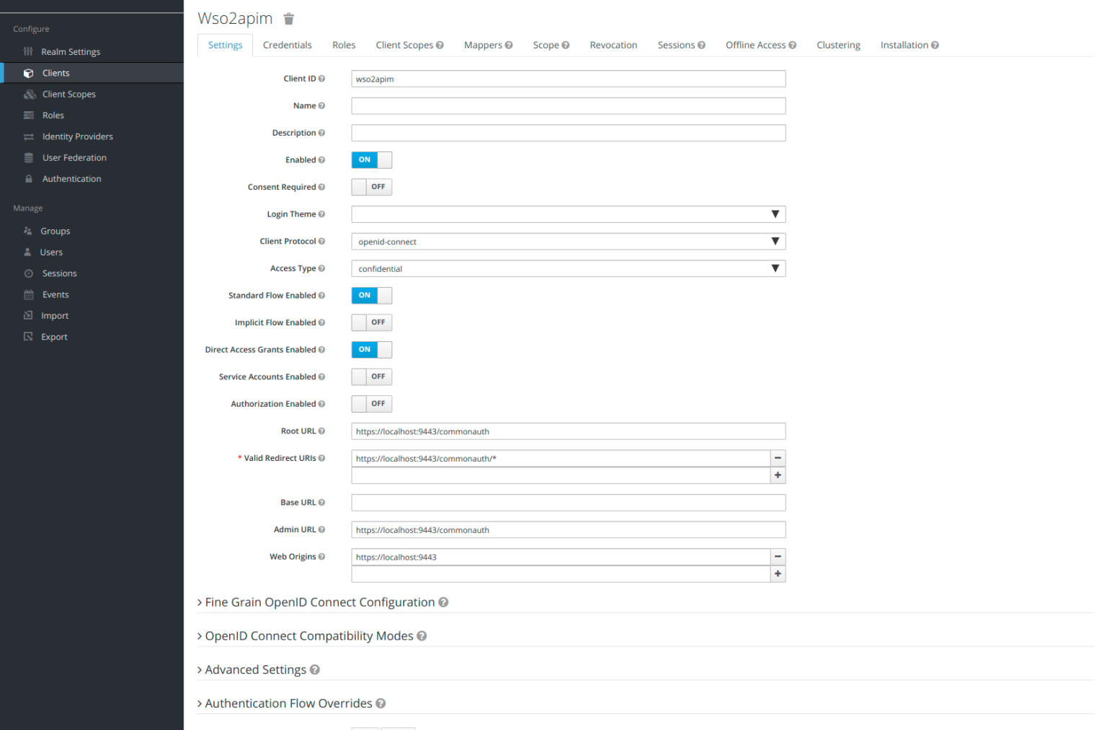Click the help icon next to Client ID

click(x=321, y=78)
